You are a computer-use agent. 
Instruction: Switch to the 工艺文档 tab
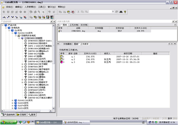[x=74, y=25]
